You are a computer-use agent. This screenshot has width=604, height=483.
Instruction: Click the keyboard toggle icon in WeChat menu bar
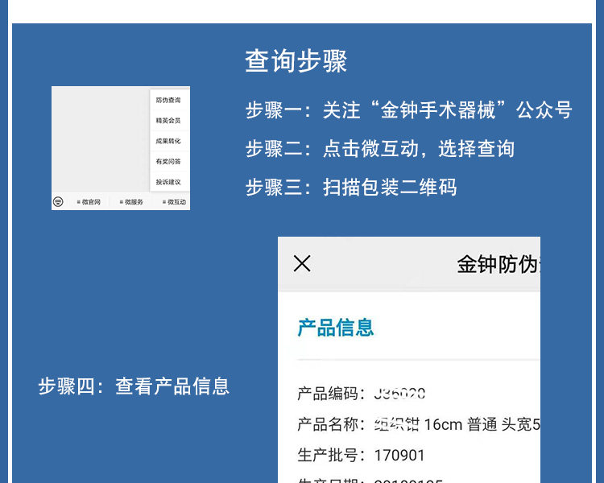(58, 201)
